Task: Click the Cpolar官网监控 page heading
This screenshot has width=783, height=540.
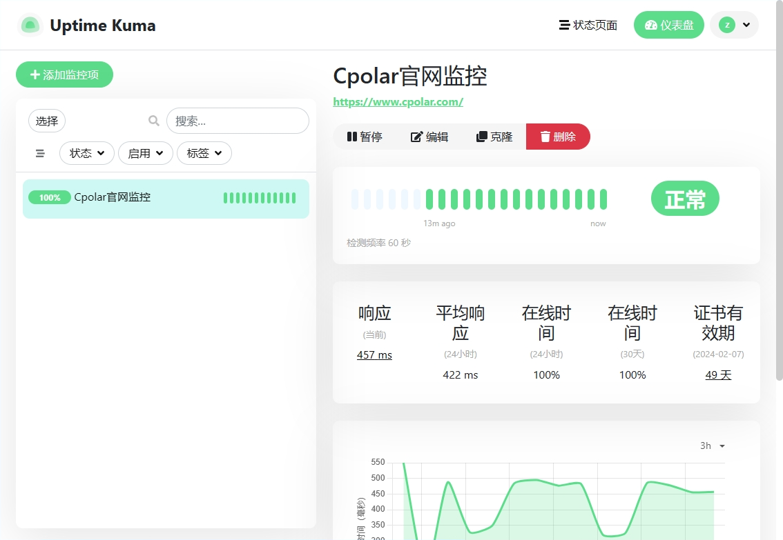Action: coord(410,77)
